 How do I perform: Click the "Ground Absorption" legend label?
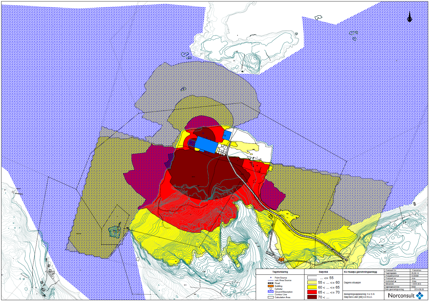click(284, 292)
